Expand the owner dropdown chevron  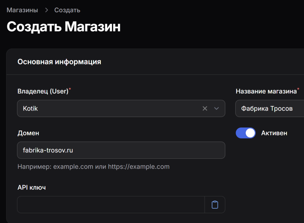coord(216,109)
